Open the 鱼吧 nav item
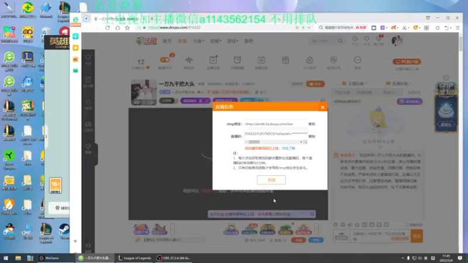The height and width of the screenshot is (263, 468). pos(249,41)
